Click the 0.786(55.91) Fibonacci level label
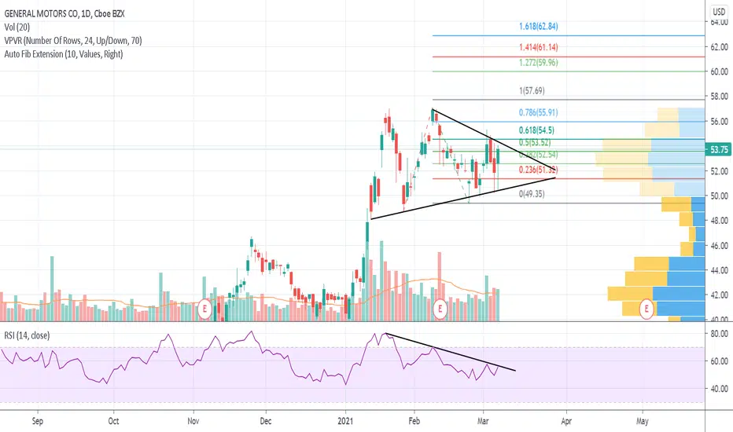733x432 pixels. (538, 112)
